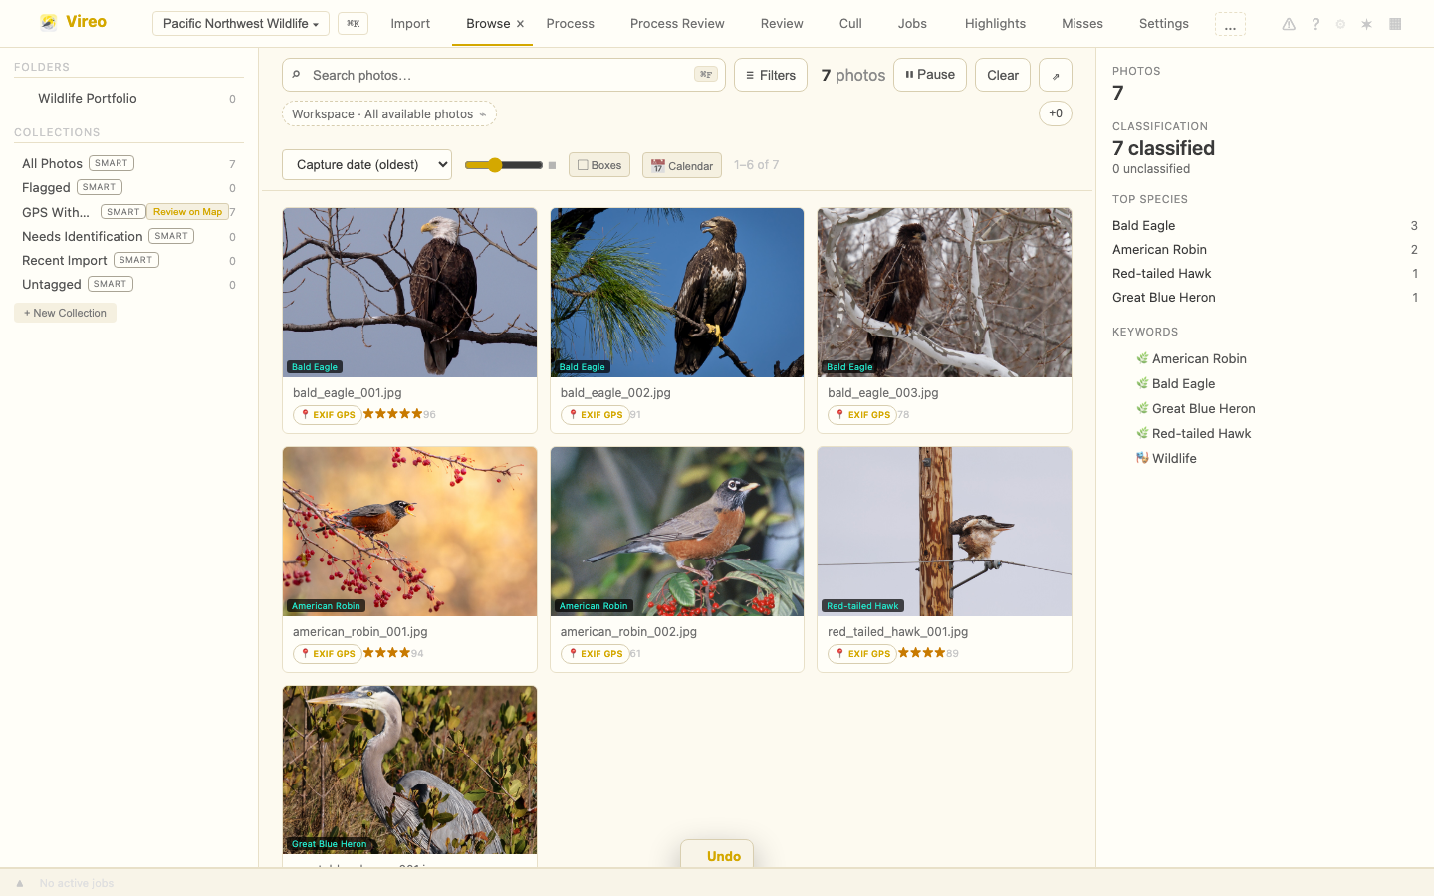Click star rating on american_robin_001.jpg
Viewport: 1434px width, 896px height.
(386, 653)
